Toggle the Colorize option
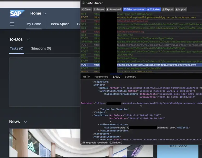 point(154,9)
